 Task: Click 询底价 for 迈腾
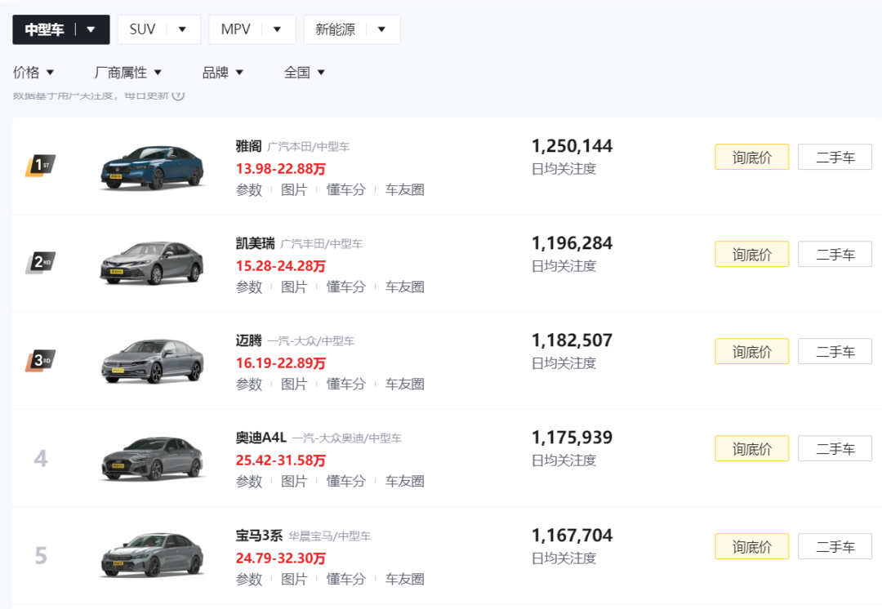(x=752, y=352)
